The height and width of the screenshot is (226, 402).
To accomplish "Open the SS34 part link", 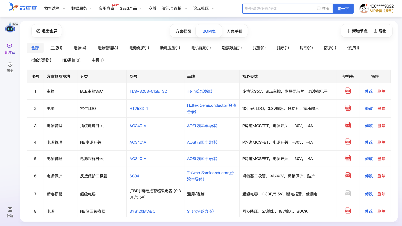I will click(x=134, y=176).
